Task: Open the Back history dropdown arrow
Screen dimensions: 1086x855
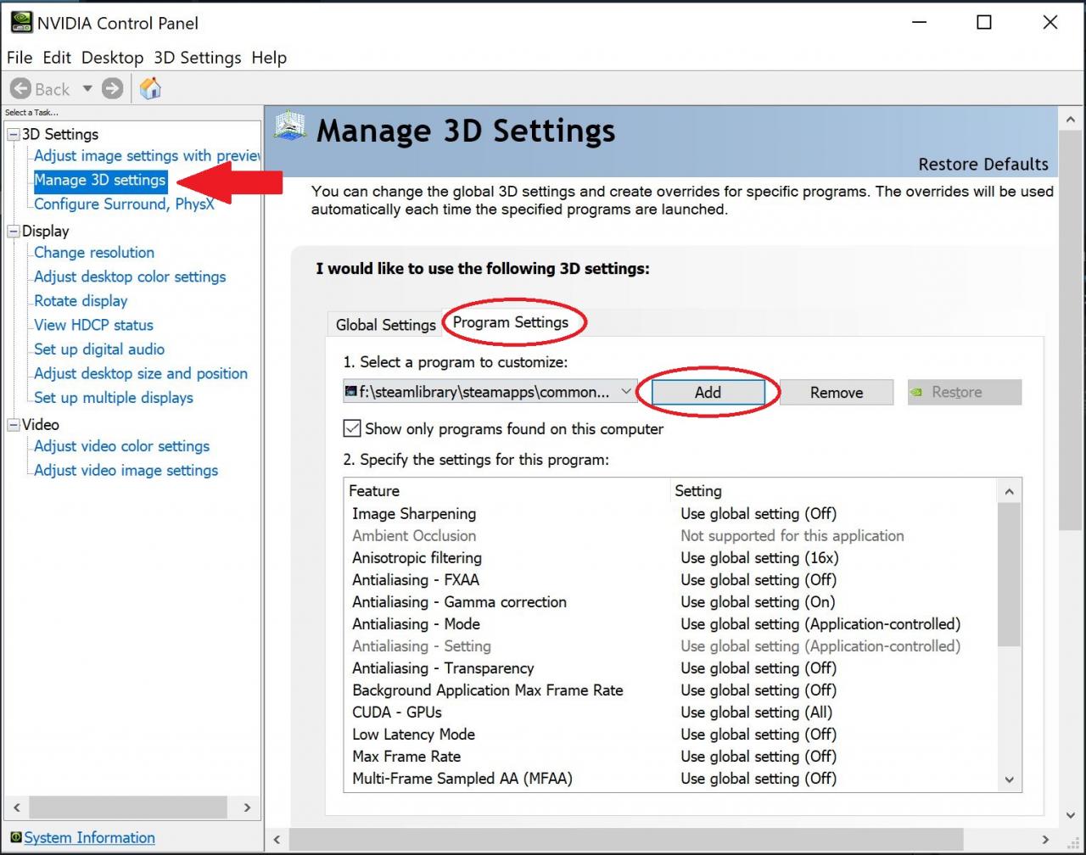Action: 87,88
